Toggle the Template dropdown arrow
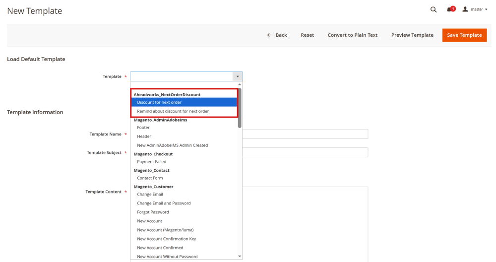 point(238,76)
